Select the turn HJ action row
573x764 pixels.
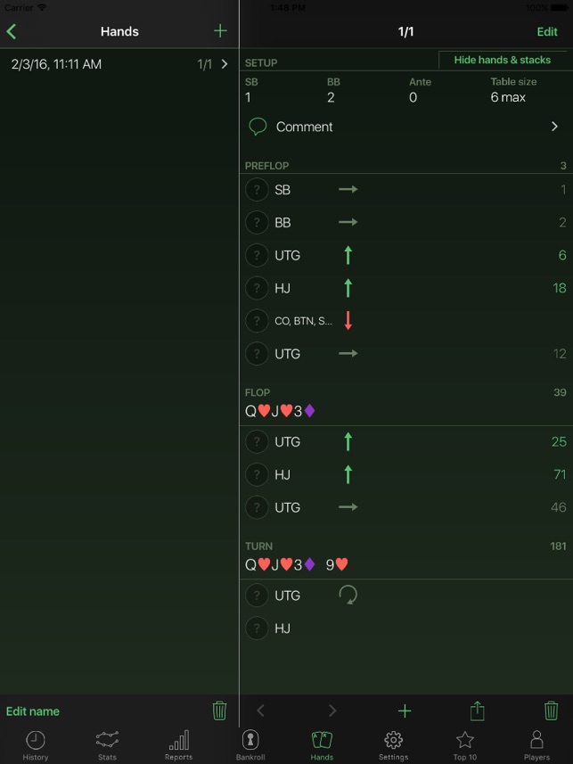point(405,628)
